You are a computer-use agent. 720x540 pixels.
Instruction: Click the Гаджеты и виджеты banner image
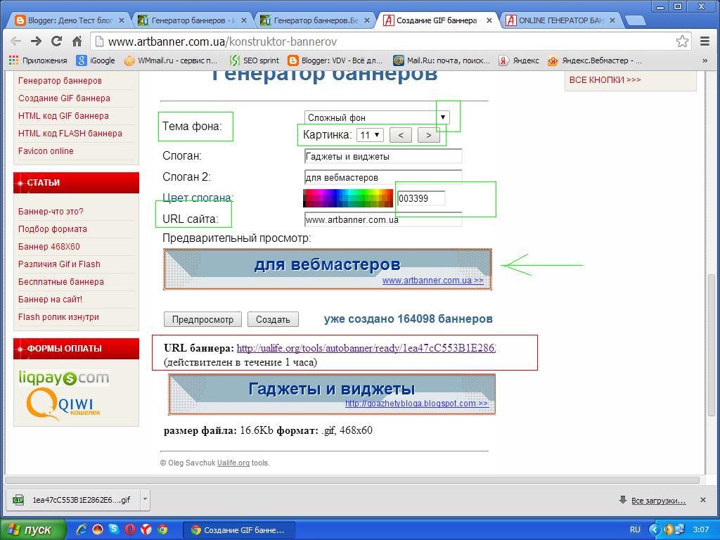pyautogui.click(x=332, y=394)
